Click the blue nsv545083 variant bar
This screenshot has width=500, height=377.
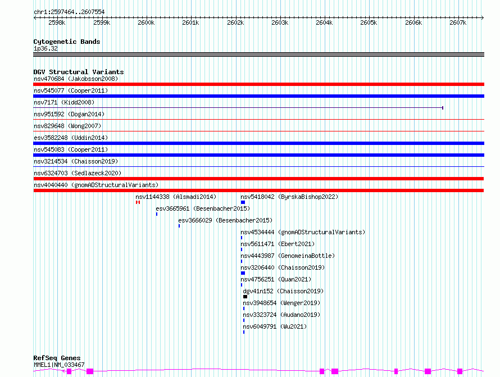click(x=258, y=155)
